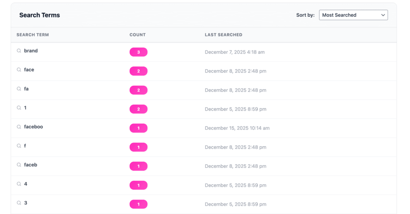Click the December 15, 2025 10:14 am date

point(237,128)
